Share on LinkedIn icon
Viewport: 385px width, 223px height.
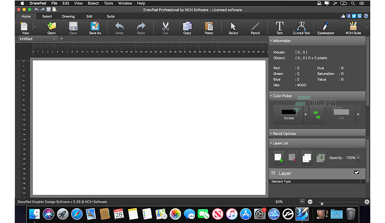pos(359,16)
